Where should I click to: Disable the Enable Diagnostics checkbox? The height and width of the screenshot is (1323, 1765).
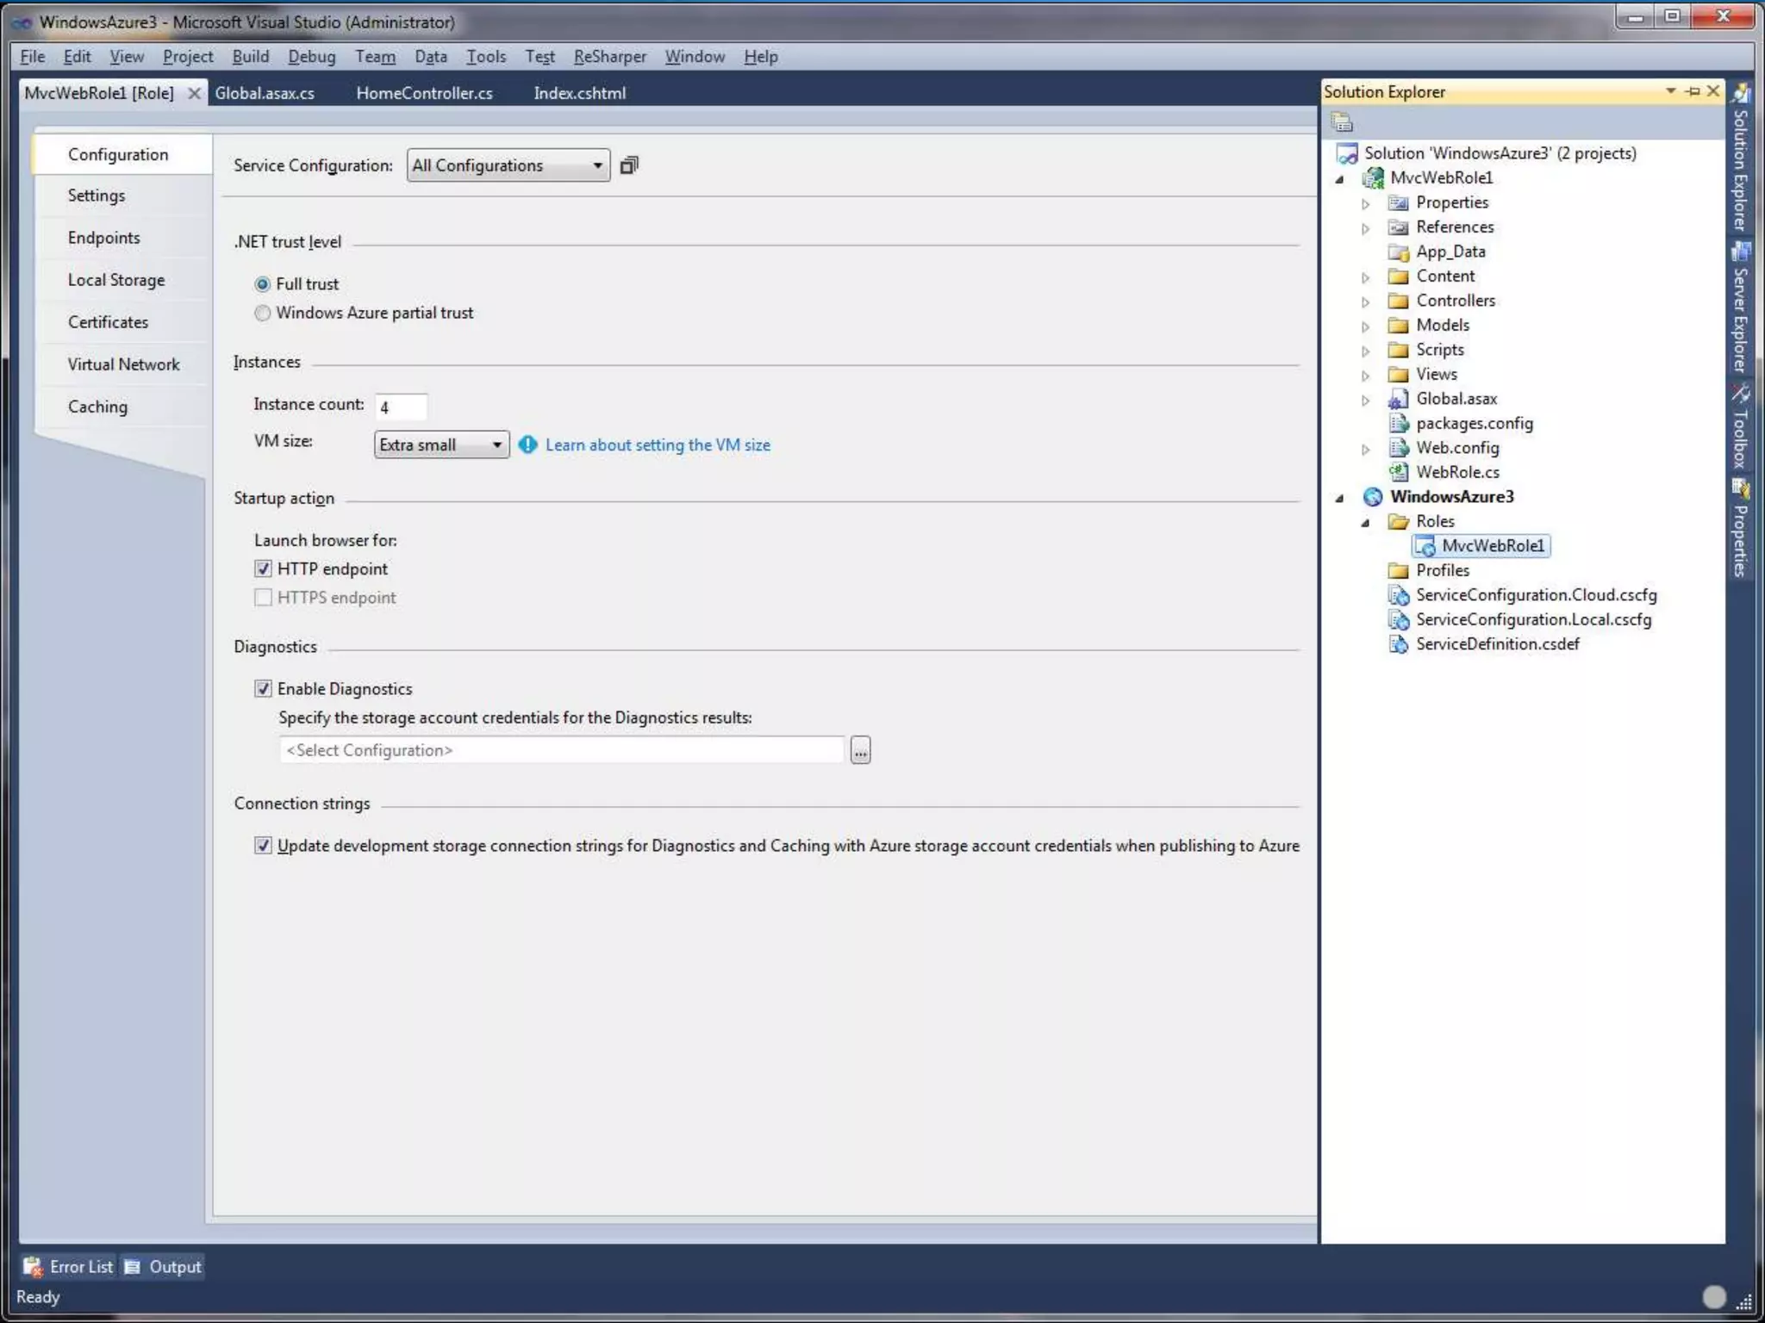coord(264,688)
